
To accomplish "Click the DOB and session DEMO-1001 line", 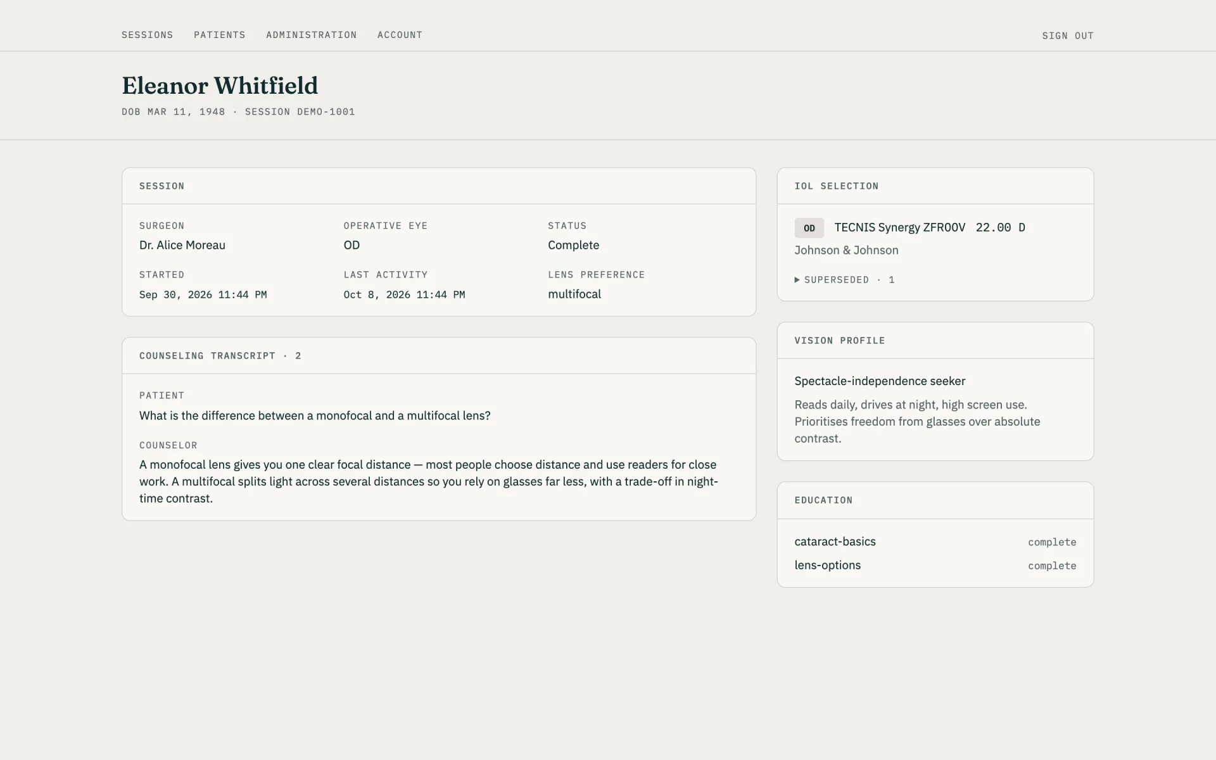I will tap(238, 112).
